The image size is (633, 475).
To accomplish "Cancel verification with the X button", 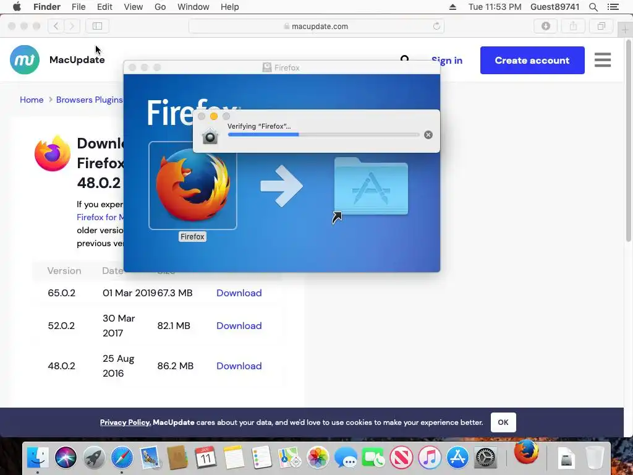I will point(428,135).
